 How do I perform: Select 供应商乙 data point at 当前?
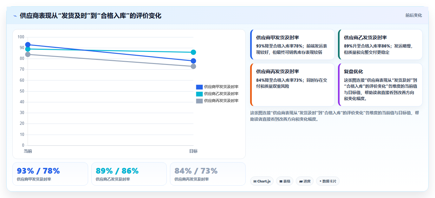28,49
